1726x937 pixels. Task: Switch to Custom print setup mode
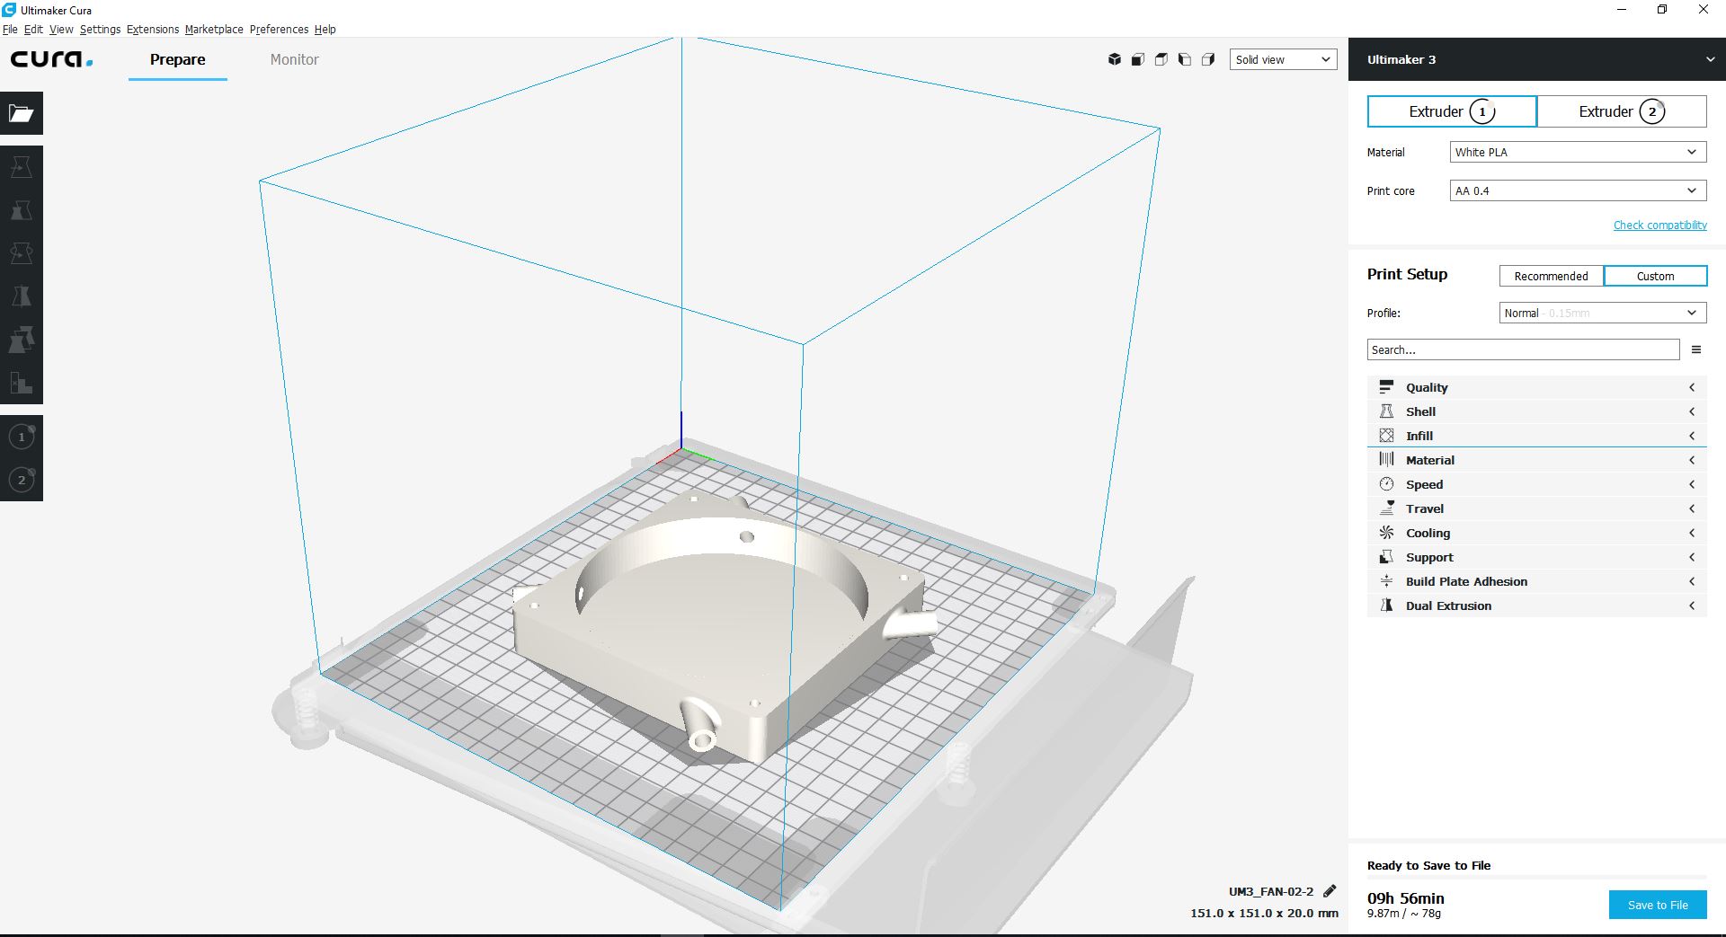(1655, 276)
